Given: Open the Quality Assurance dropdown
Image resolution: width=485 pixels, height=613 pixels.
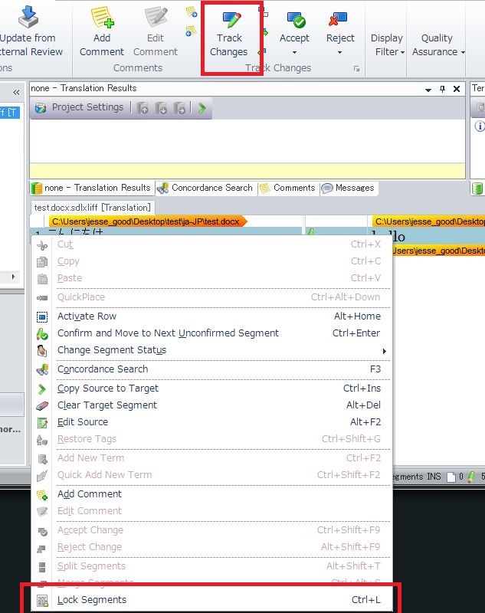Looking at the screenshot, I should (x=437, y=44).
